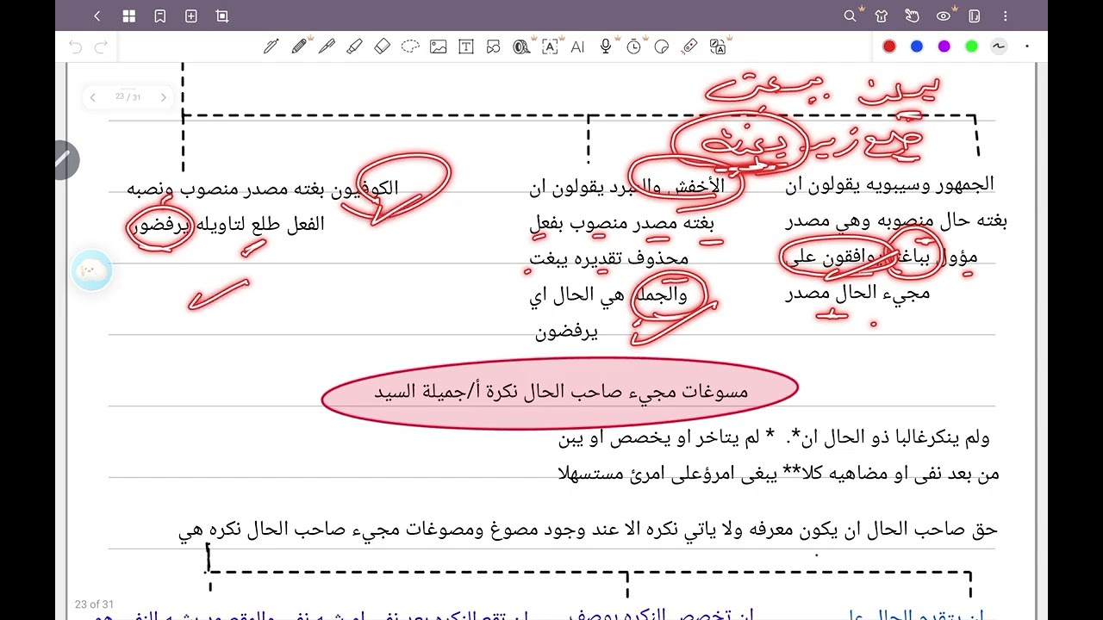Open the text recognition (OCR) tool
Viewport: 1103px width, 620px height.
pos(550,46)
